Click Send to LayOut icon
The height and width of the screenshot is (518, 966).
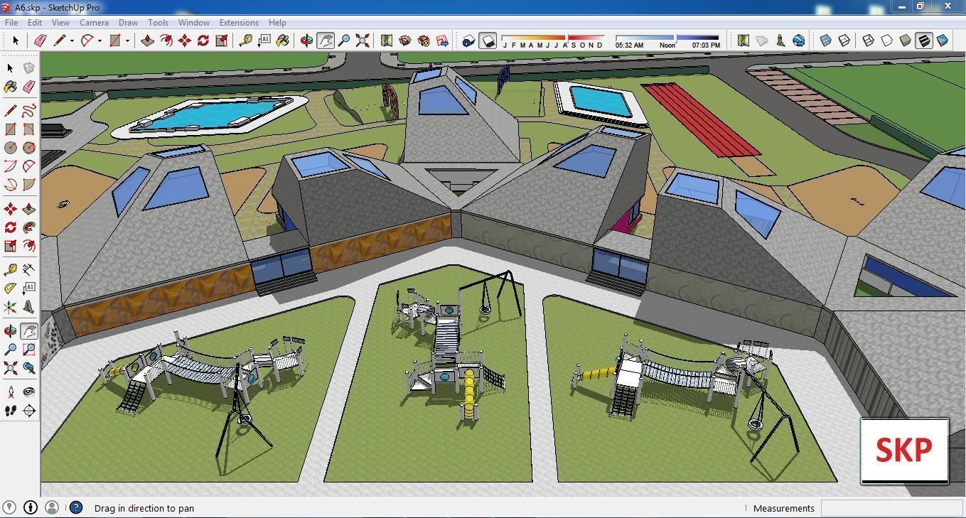442,41
